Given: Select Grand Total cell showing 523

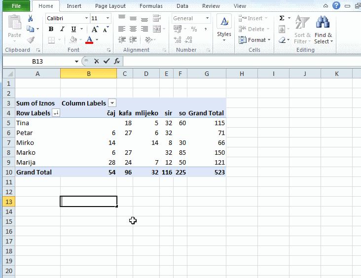Looking at the screenshot, I should 206,172.
